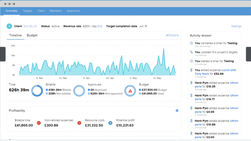Viewport: 251px width, 141px height.
Task: Click the Non-rebilled expenses £300.86 value
Action: [x=51, y=125]
